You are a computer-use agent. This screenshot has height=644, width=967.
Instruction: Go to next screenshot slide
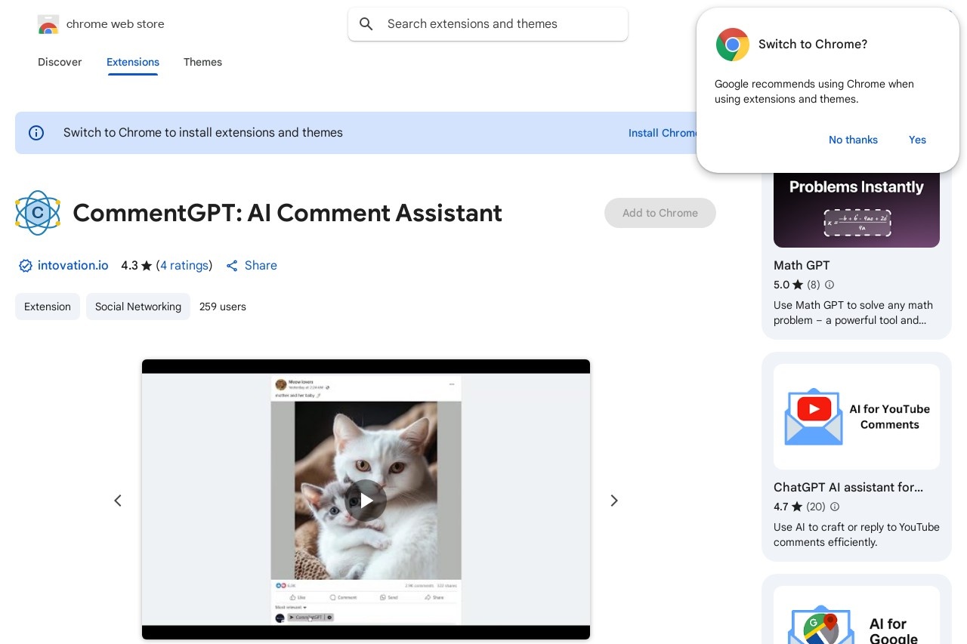coord(614,501)
